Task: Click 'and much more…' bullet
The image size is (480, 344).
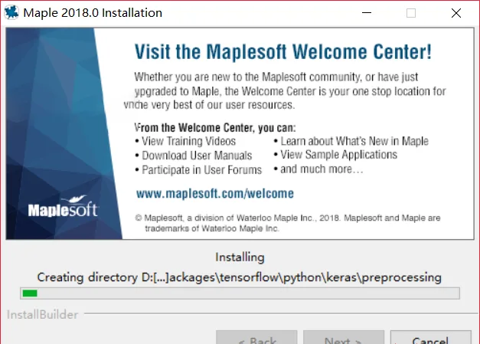Action: (x=318, y=169)
